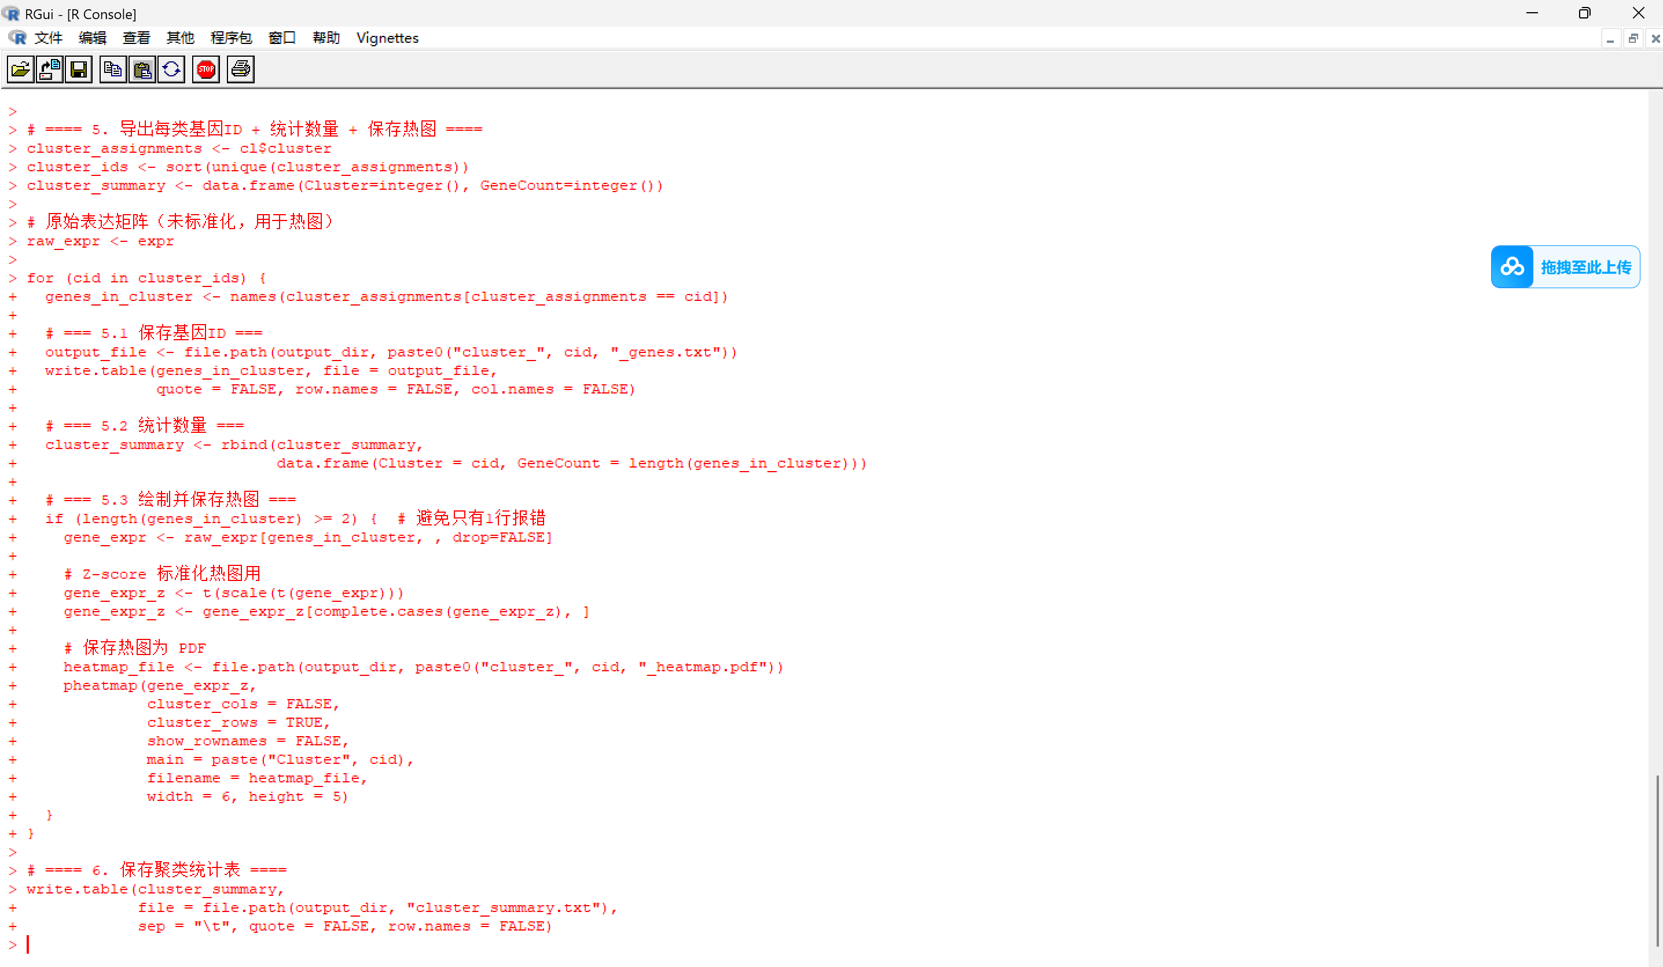This screenshot has height=967, width=1663.
Task: Click text 'raw_expr <- expr'
Action: tap(100, 241)
